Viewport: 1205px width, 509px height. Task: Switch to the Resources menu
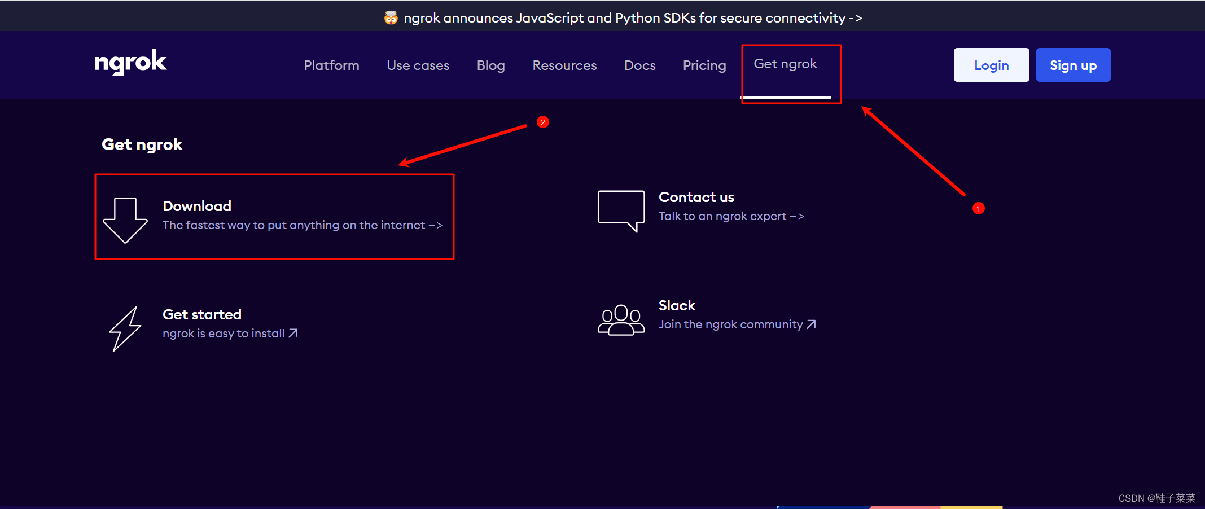[x=564, y=65]
